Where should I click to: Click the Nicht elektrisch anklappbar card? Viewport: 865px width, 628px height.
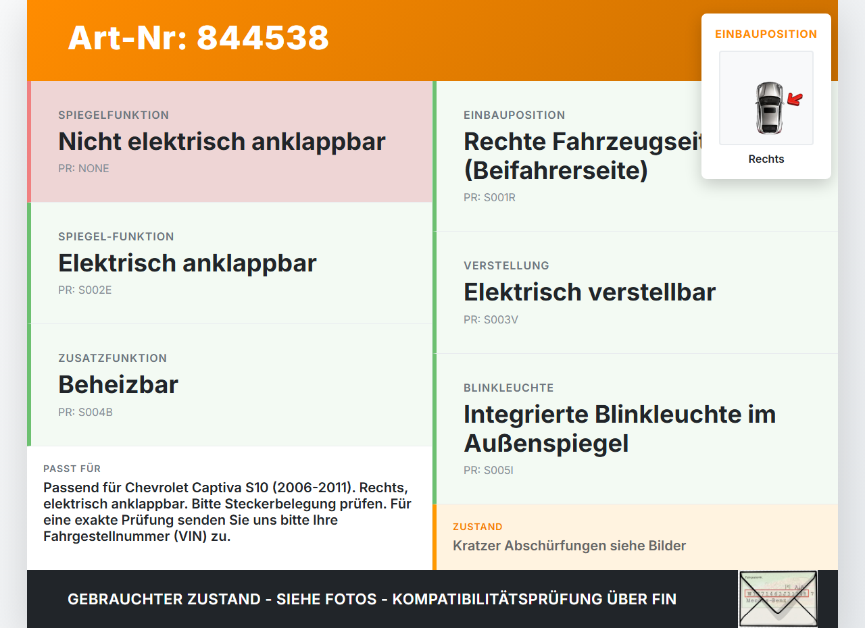tap(230, 142)
